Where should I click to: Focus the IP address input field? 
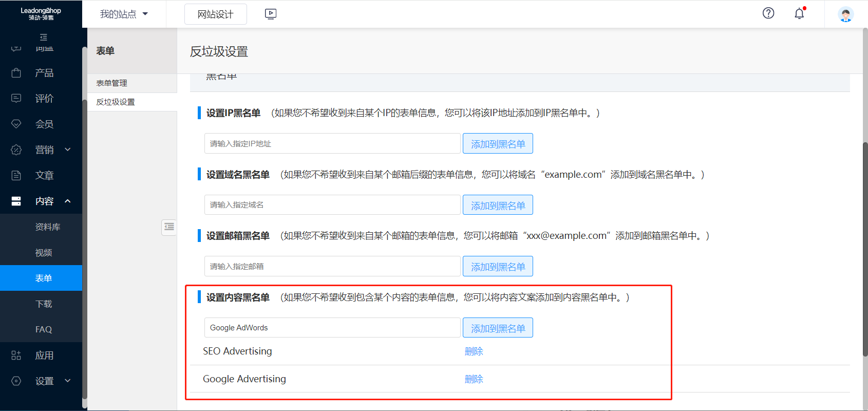coord(332,143)
